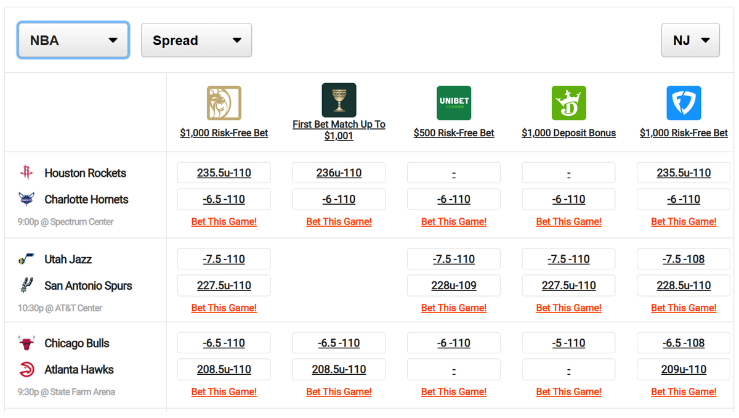This screenshot has width=739, height=418.
Task: Click the DraftKings $1,000 Deposit Bonus link
Action: (568, 133)
